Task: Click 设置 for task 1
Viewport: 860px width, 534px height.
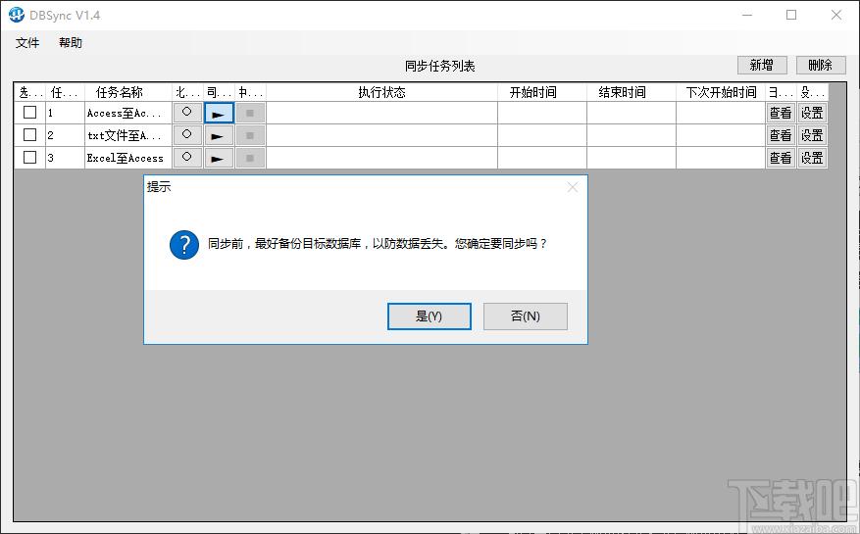Action: (812, 113)
